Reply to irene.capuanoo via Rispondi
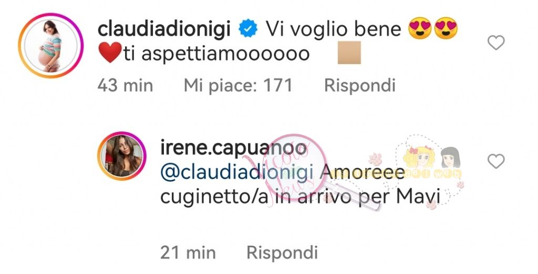538x274 pixels. [282, 253]
